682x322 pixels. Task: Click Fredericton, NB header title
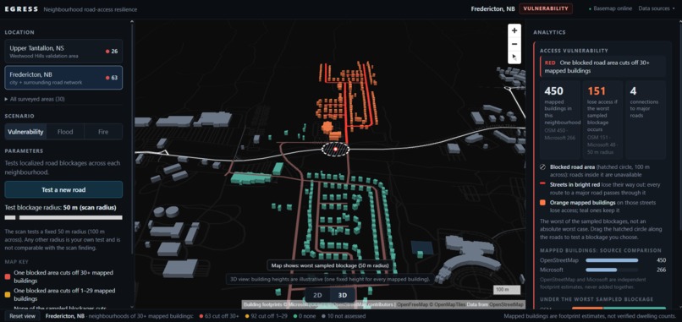pyautogui.click(x=492, y=8)
